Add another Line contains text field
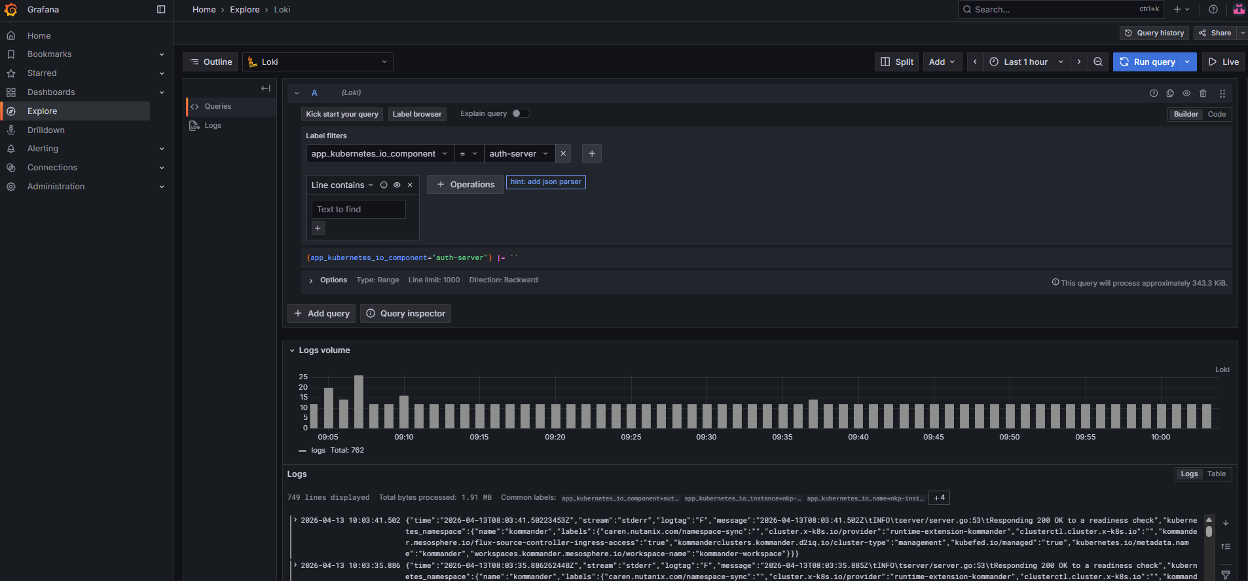 coord(318,228)
